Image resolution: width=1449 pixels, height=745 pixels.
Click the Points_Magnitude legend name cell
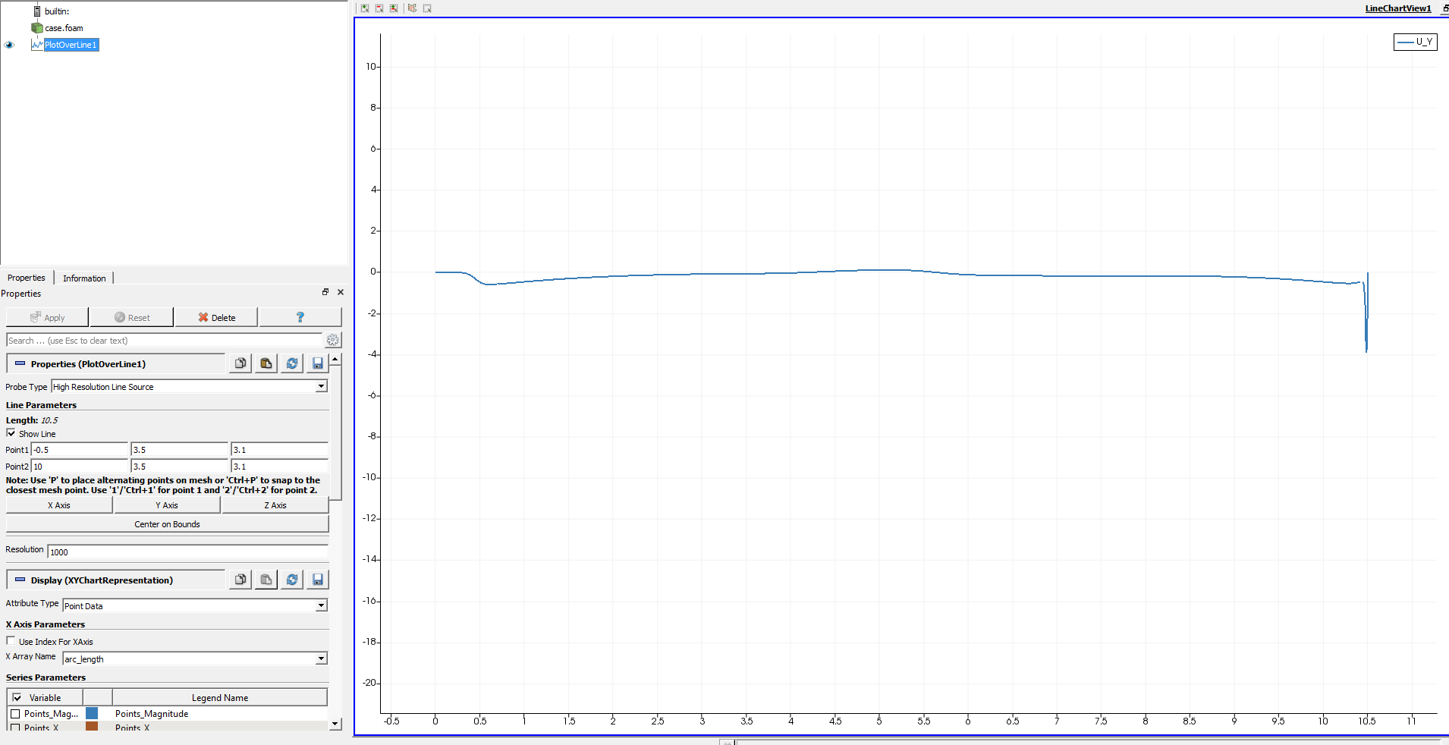pos(220,714)
